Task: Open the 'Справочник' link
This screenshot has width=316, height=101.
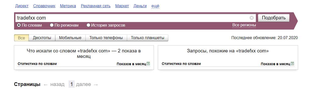Action: coord(44,6)
